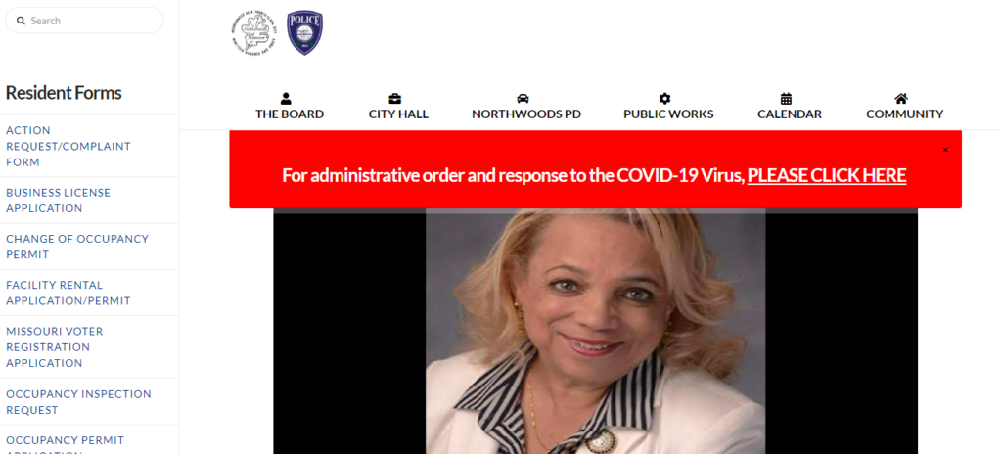Image resolution: width=1002 pixels, height=454 pixels.
Task: Click the portrait photo in the slideshow
Action: coord(596,332)
